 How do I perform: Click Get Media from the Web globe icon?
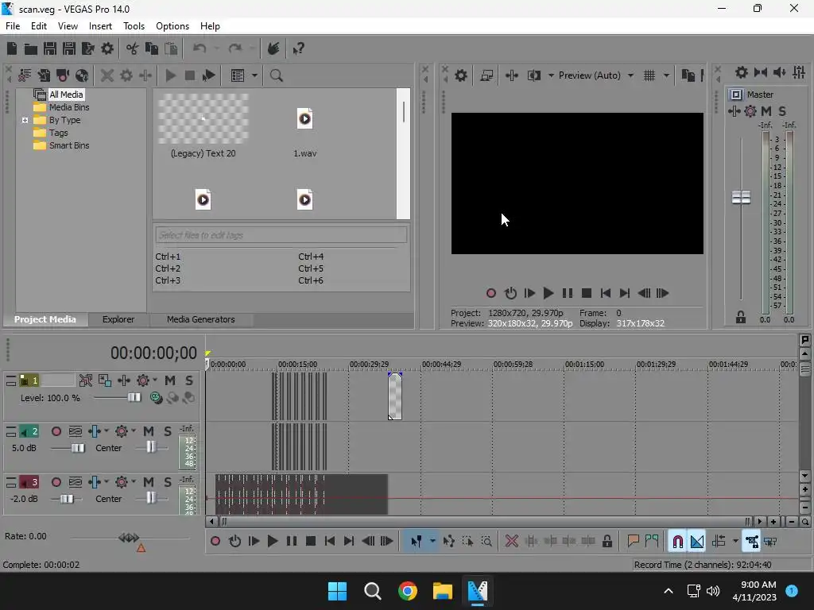tap(82, 75)
